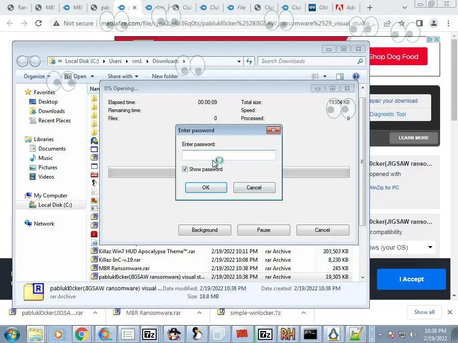Select Desktop in Favorites
This screenshot has height=343, width=458.
tap(48, 102)
